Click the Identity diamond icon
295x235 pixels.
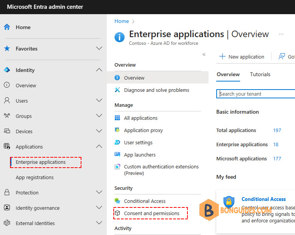pyautogui.click(x=7, y=70)
